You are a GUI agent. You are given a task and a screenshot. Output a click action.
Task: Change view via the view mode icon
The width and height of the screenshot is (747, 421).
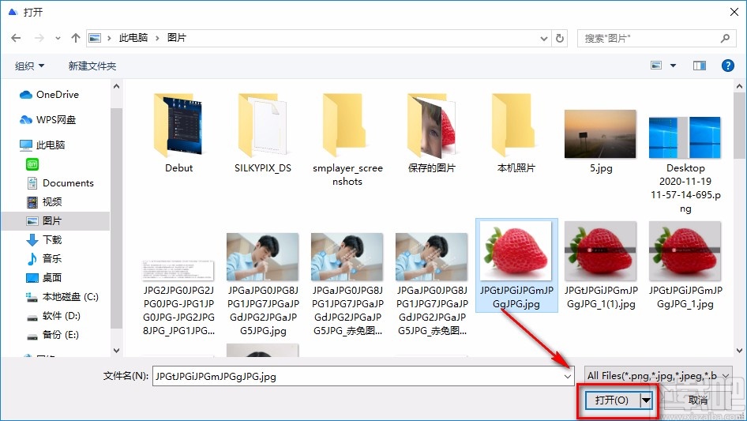click(x=656, y=66)
